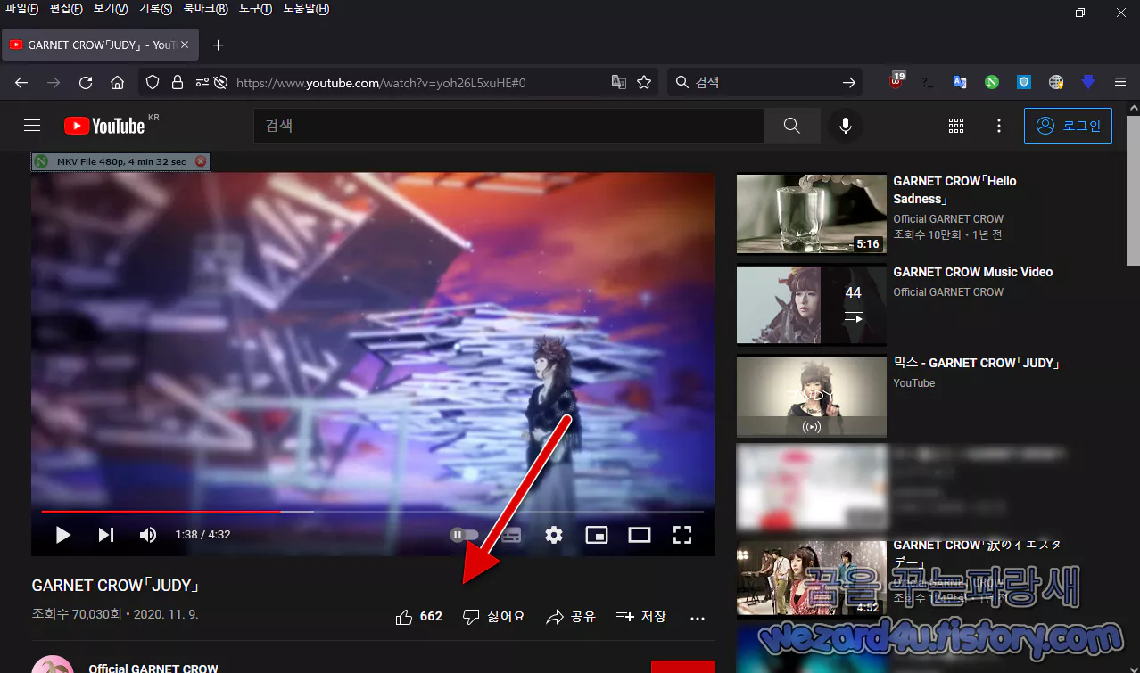
Task: Click 싫어요 to dislike the video
Action: tap(493, 616)
